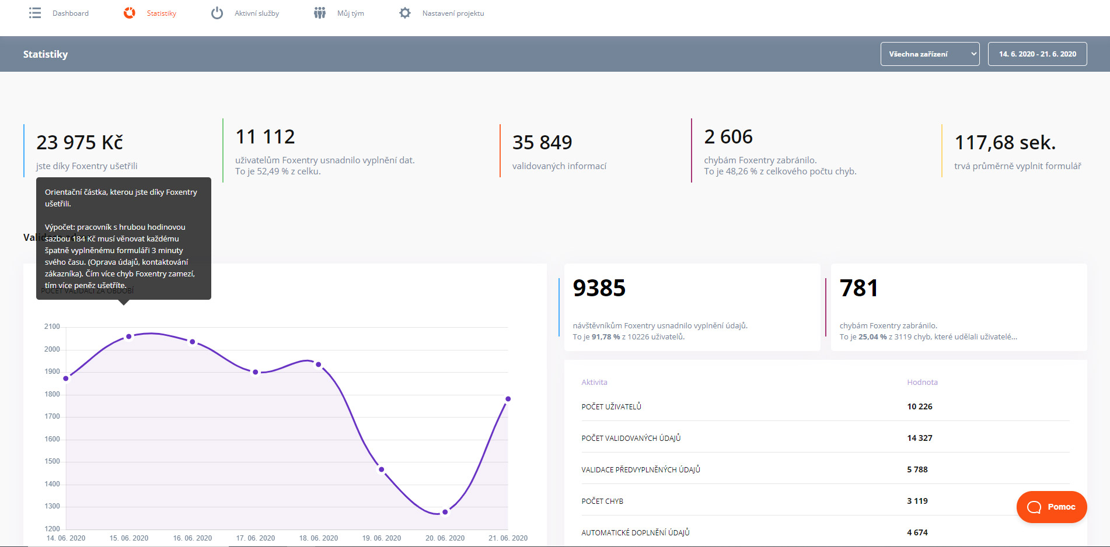Select the POČET VALIDOVANÝCH ÚDAJŮ row label
This screenshot has height=547, width=1110.
click(631, 439)
